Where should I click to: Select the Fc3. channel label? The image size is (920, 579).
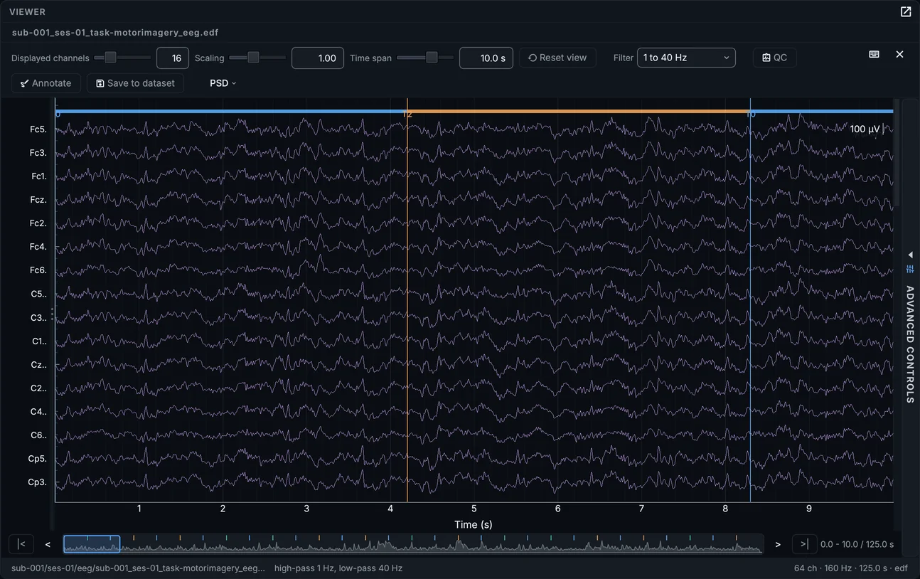[x=38, y=153]
